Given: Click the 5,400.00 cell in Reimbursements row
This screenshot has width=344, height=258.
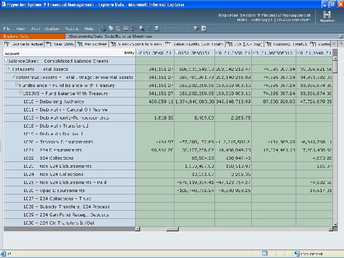Looking at the screenshot, I should point(194,118).
